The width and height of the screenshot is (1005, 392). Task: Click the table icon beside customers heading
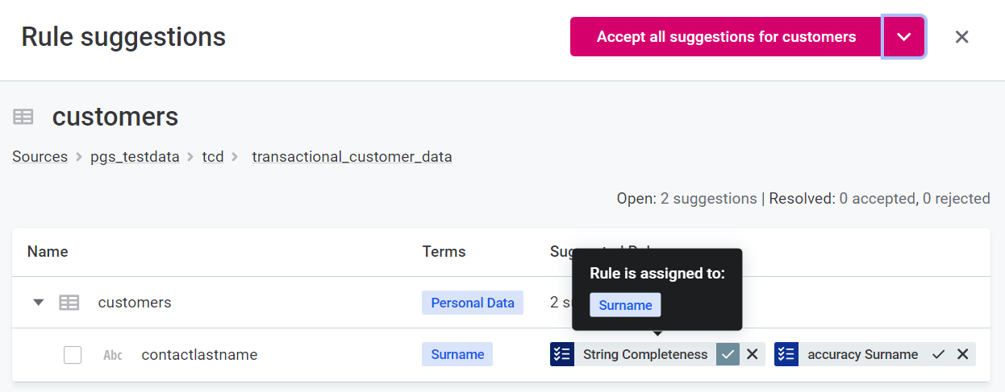[23, 118]
